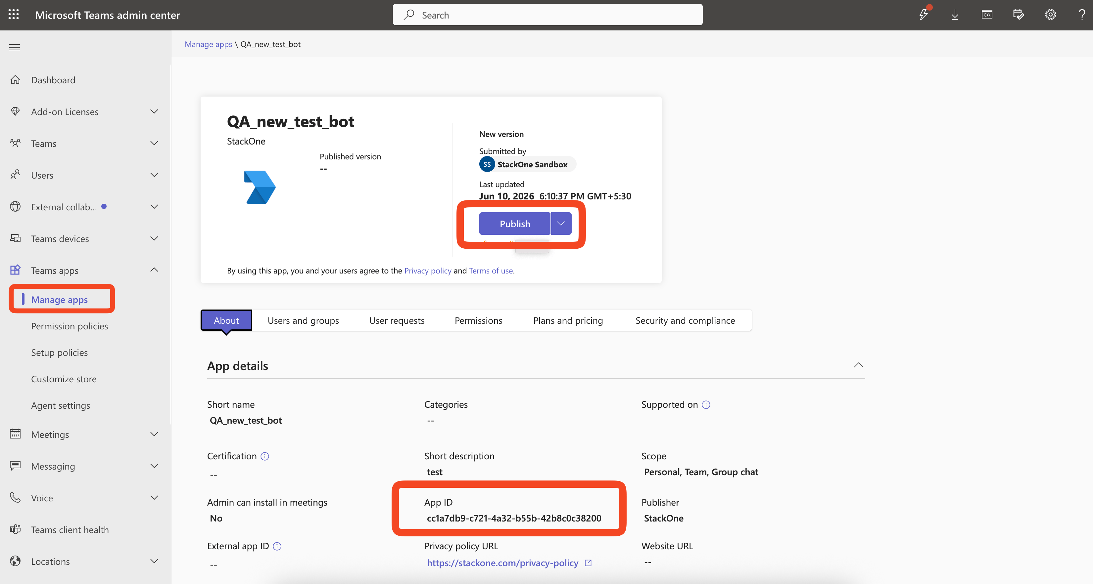Click the Voice phone icon
Screen dimensions: 1093x584
[15, 498]
